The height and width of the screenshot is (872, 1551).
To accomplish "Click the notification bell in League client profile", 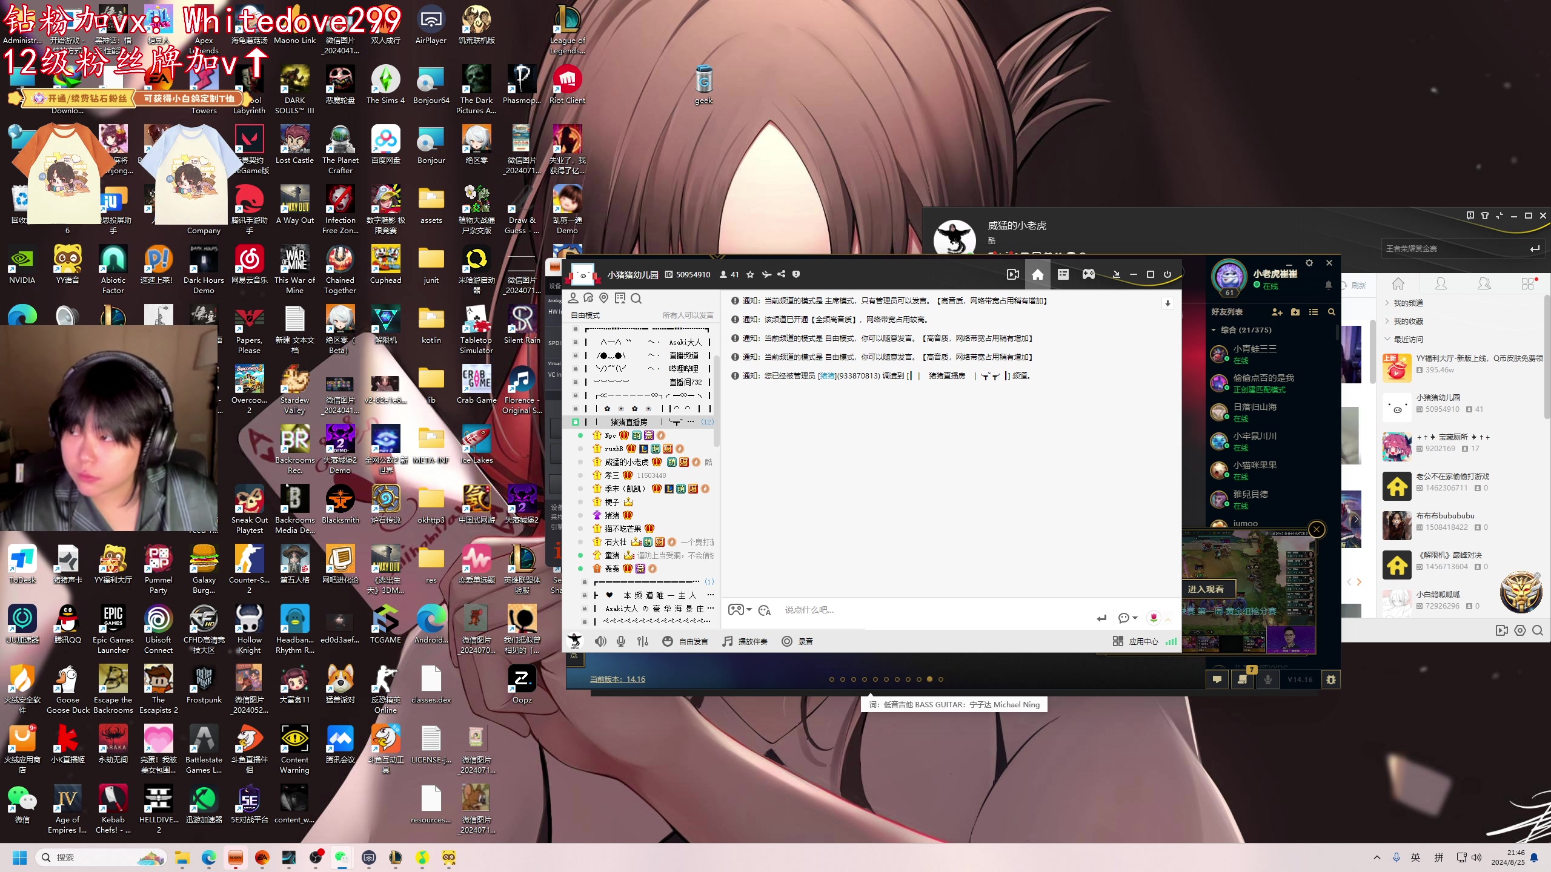I will tap(1328, 285).
